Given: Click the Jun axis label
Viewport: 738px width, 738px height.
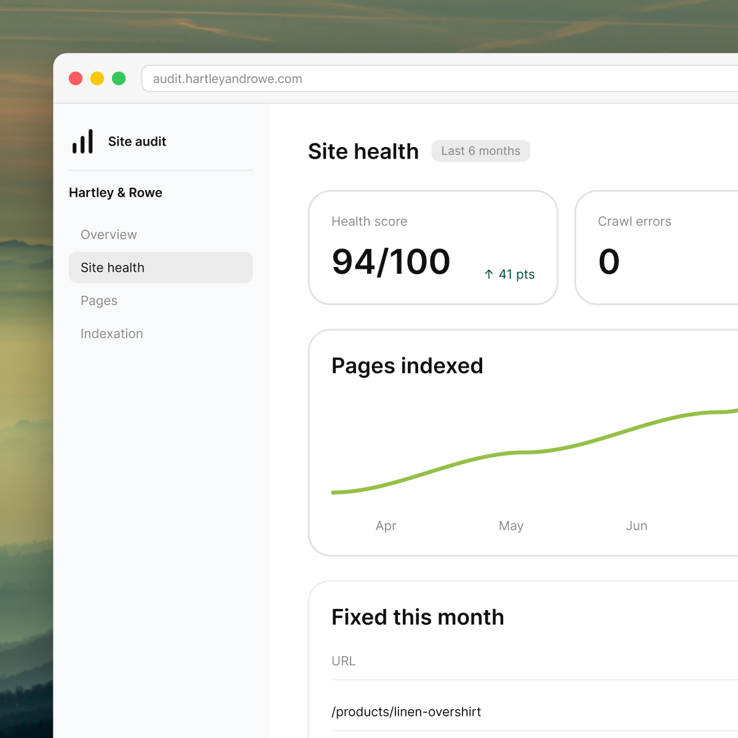Looking at the screenshot, I should click(x=637, y=526).
